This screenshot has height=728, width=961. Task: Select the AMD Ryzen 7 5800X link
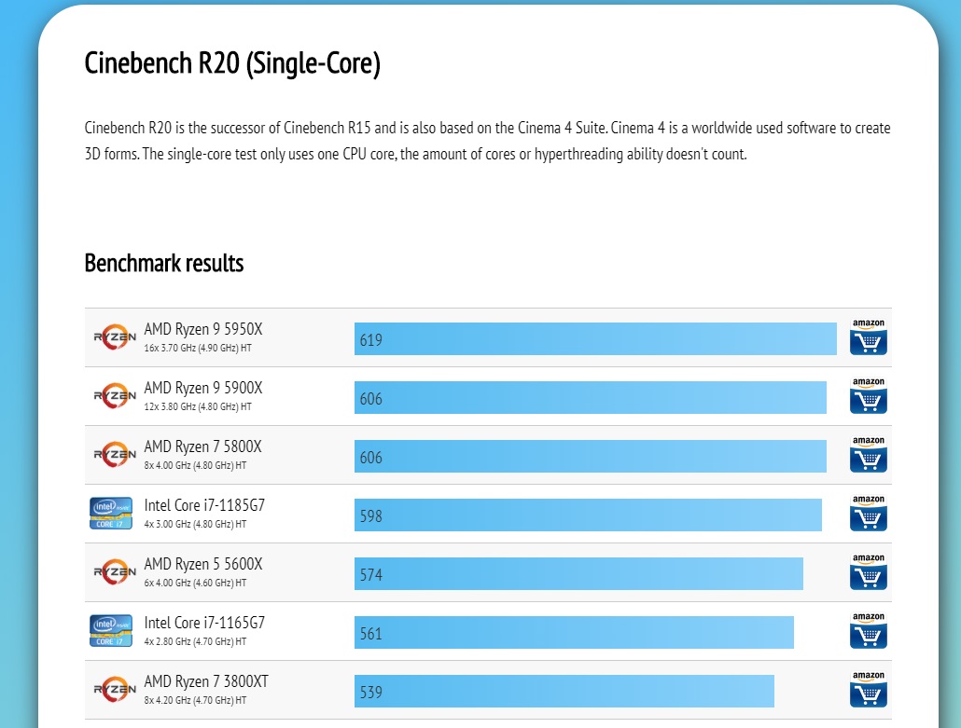click(x=203, y=447)
